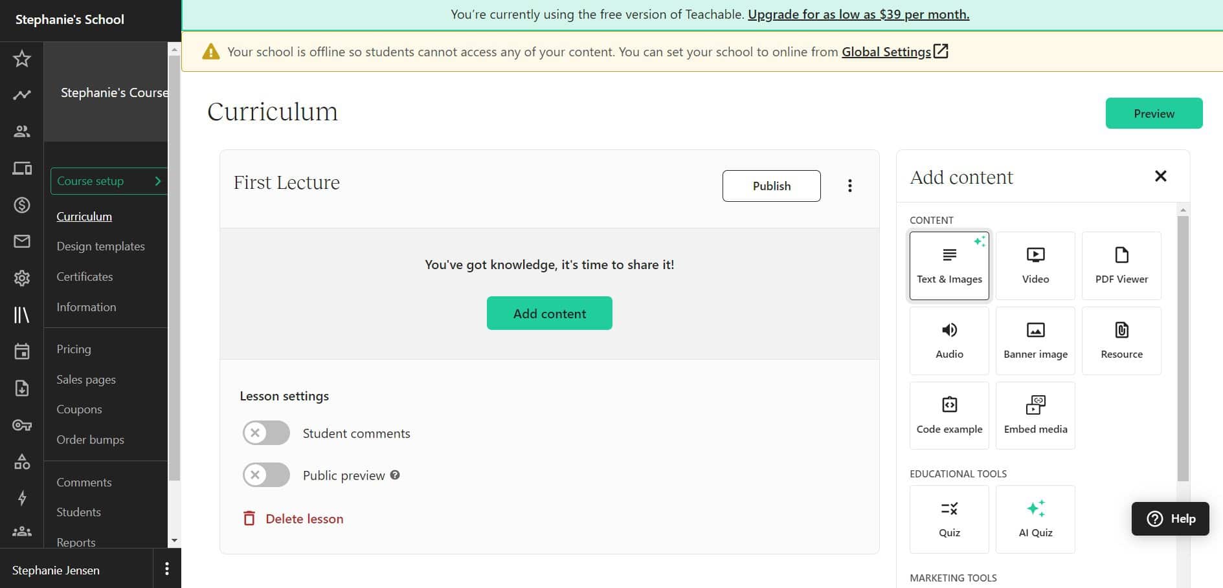Open the lightning bolt icon

(x=22, y=498)
